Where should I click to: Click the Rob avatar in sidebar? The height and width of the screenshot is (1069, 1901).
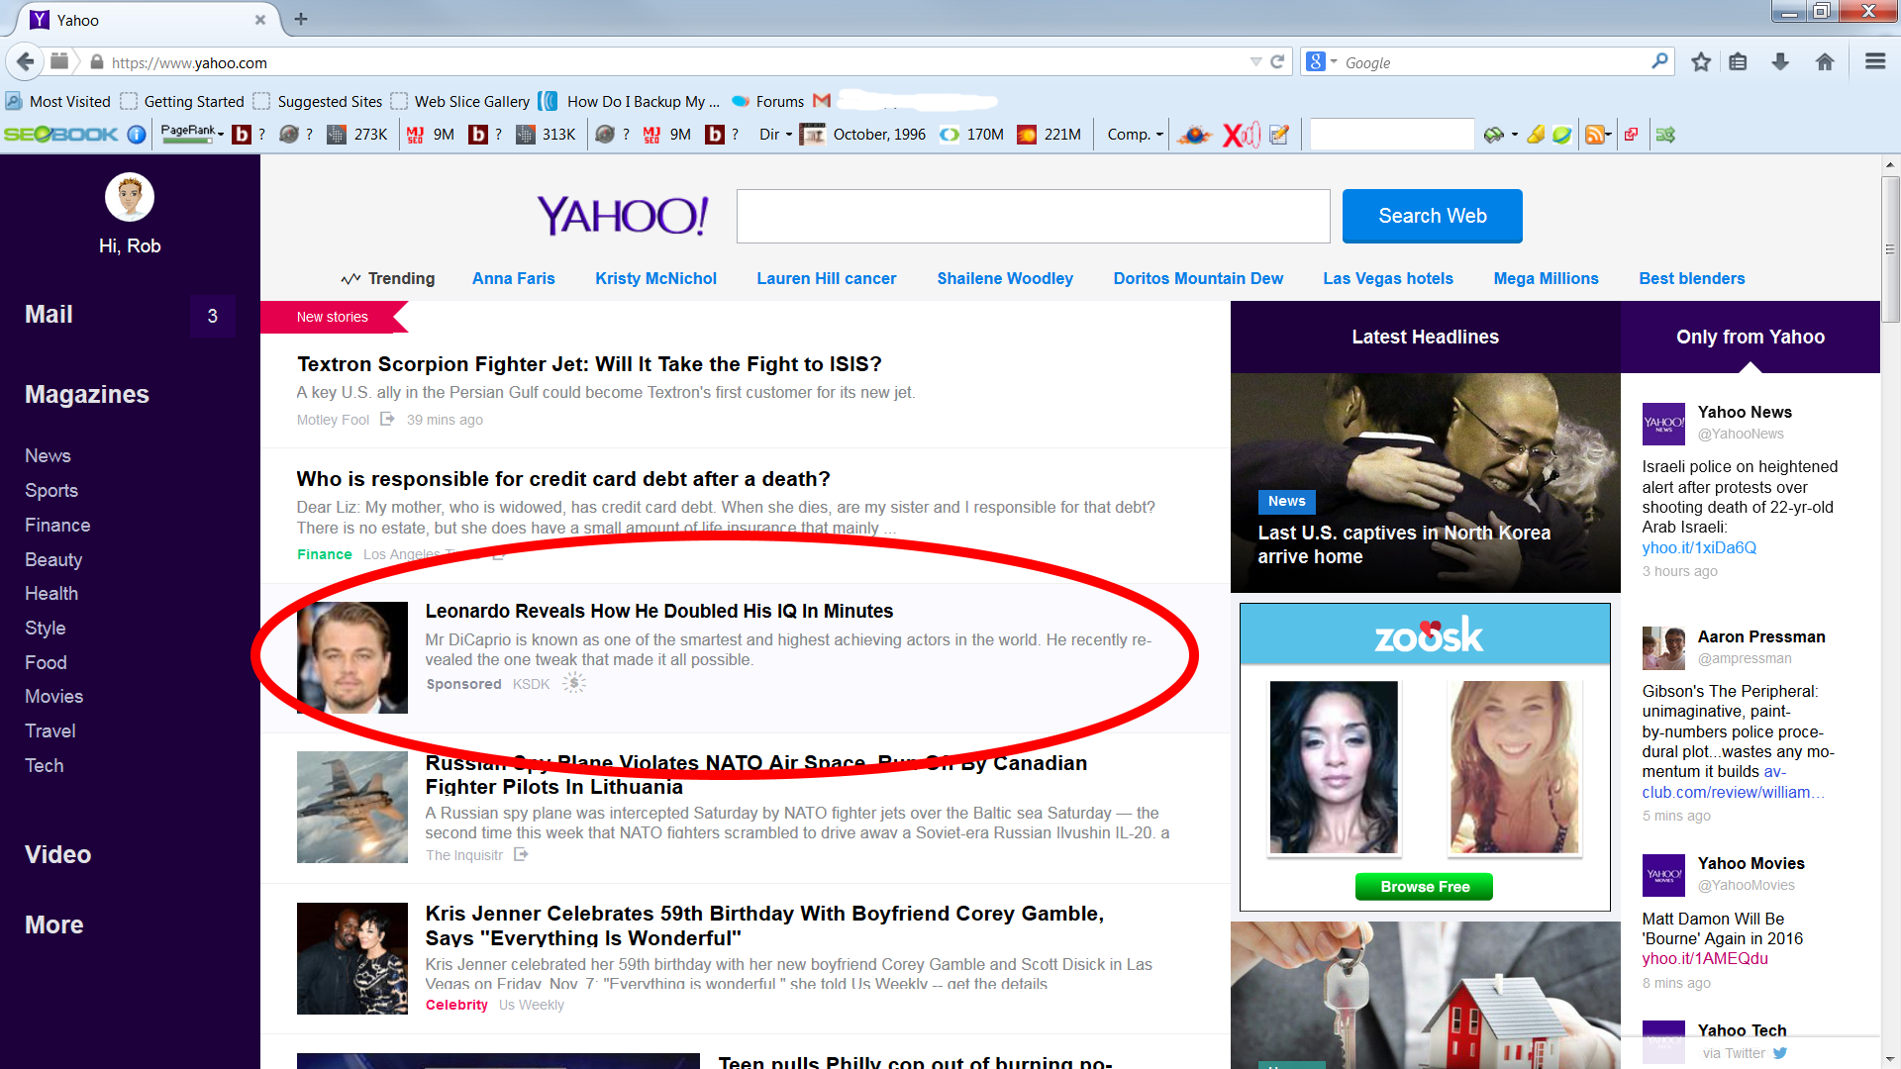pos(130,197)
